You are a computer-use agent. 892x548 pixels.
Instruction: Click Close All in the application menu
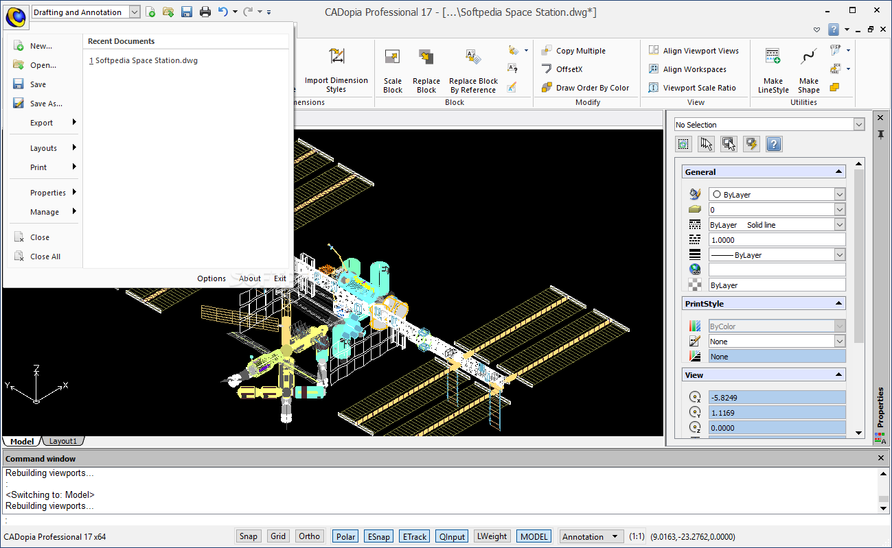(x=45, y=257)
